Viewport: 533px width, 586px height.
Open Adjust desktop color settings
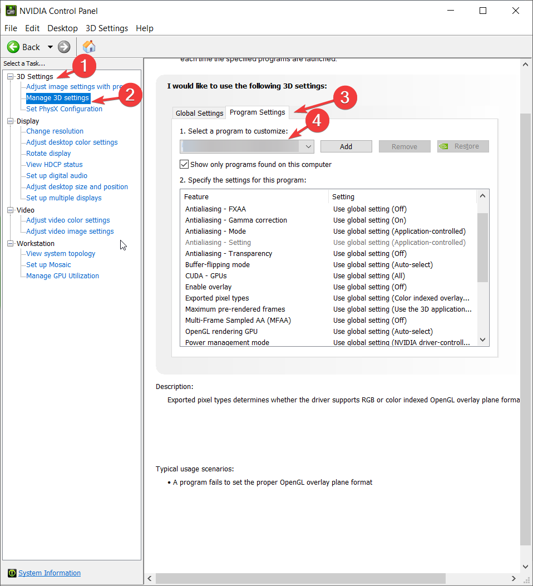point(72,142)
